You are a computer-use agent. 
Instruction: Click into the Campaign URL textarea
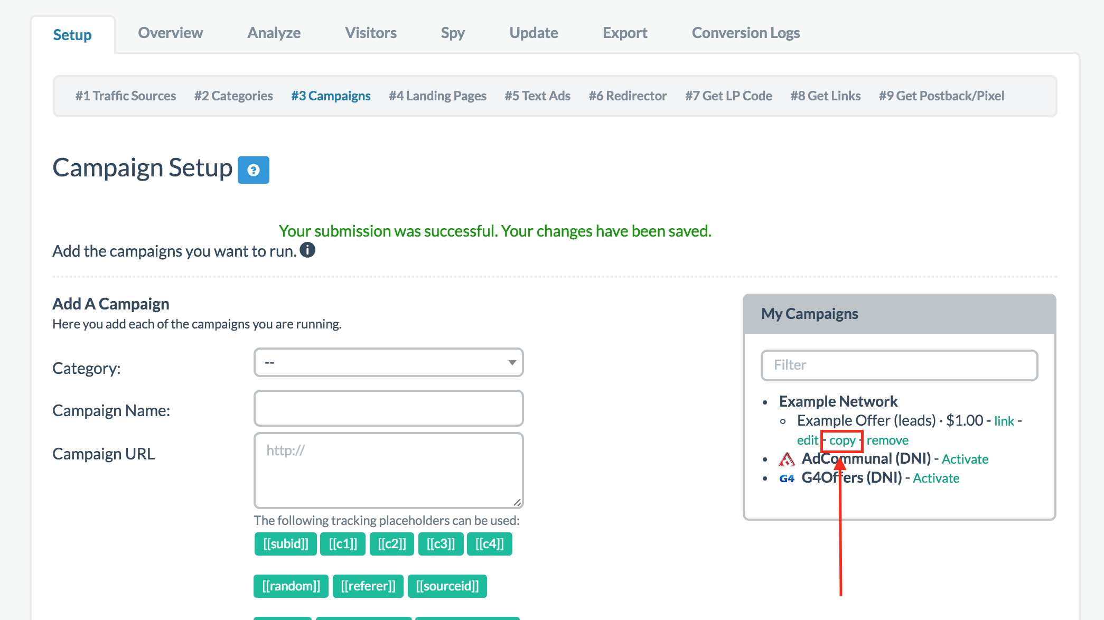click(x=389, y=470)
